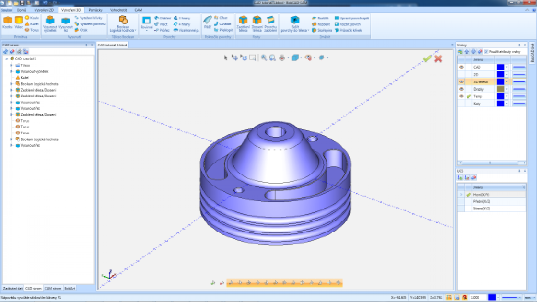Switch to the Vyhodnotit ribbon tab
The height and width of the screenshot is (302, 537).
[118, 10]
